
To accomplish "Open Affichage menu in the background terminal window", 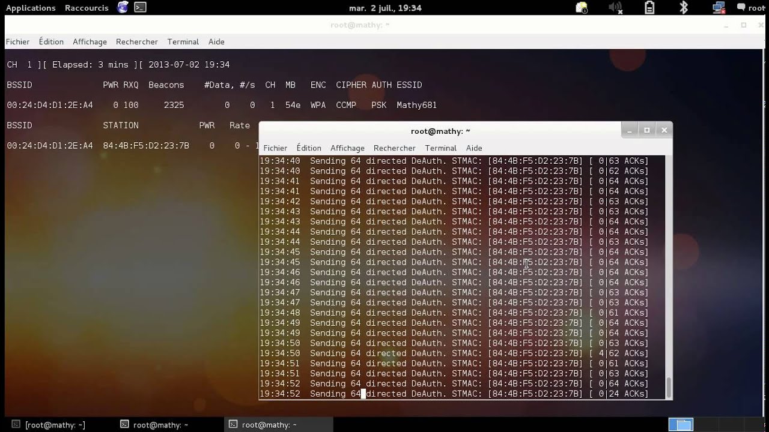I will (x=90, y=42).
